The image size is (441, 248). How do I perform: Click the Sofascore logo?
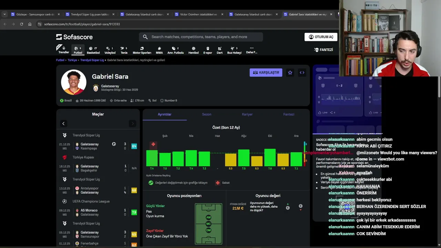(74, 37)
